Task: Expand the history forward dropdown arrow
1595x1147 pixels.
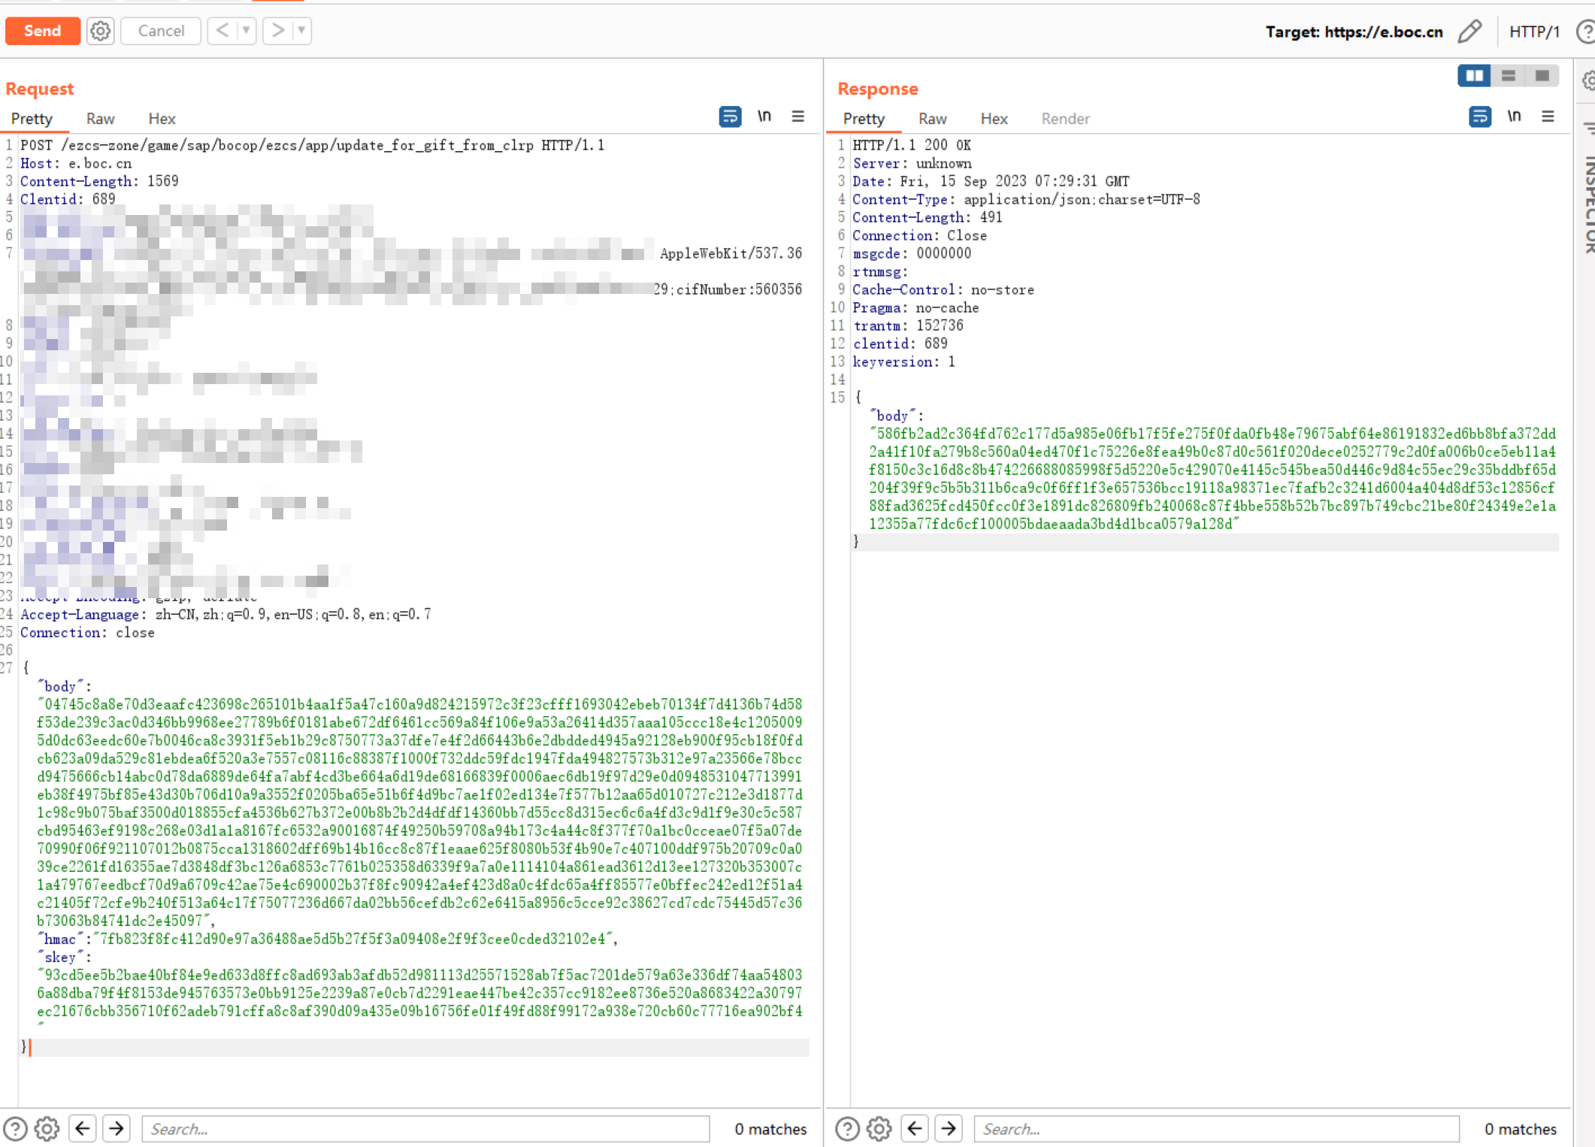Action: tap(301, 31)
